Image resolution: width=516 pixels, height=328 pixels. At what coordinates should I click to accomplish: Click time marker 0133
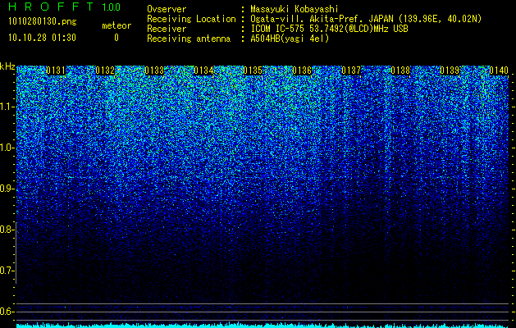pyautogui.click(x=154, y=71)
